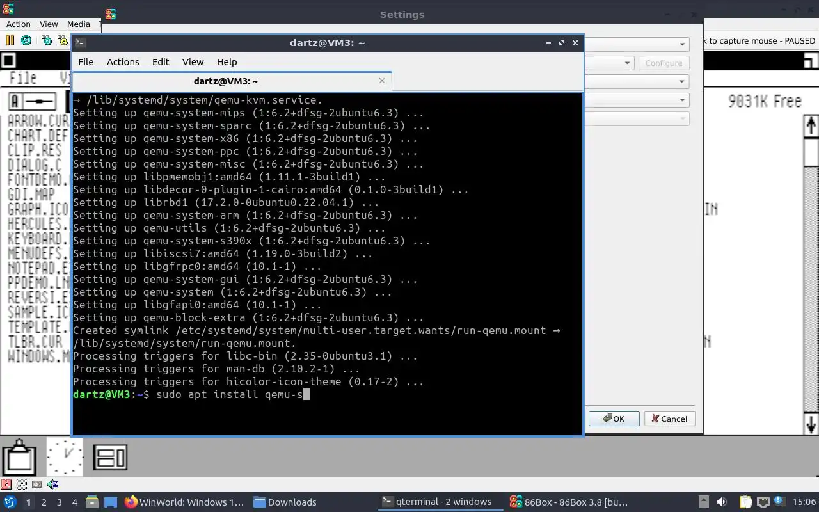
Task: Open the file manager taskbar launcher
Action: point(91,502)
